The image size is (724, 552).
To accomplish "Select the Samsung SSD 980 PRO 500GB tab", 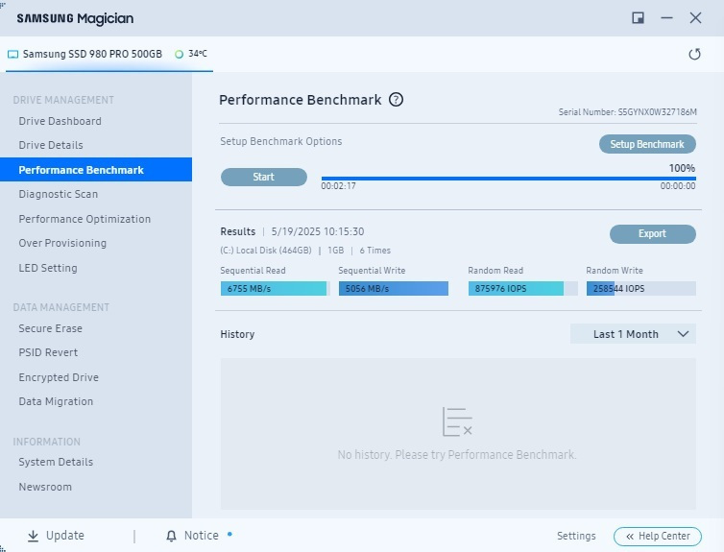I will click(109, 54).
